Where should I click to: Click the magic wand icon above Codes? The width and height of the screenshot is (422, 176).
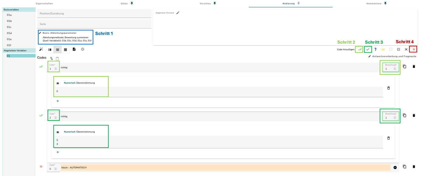point(41,49)
